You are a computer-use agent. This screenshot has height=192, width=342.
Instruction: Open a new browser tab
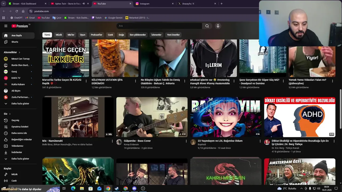click(221, 4)
